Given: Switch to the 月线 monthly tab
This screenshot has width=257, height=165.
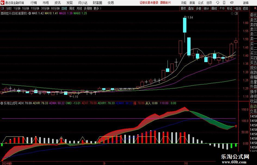Looking at the screenshot, I should coord(79,8).
